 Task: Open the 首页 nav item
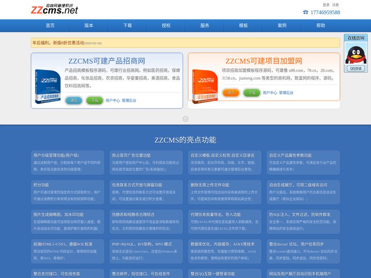pos(50,26)
